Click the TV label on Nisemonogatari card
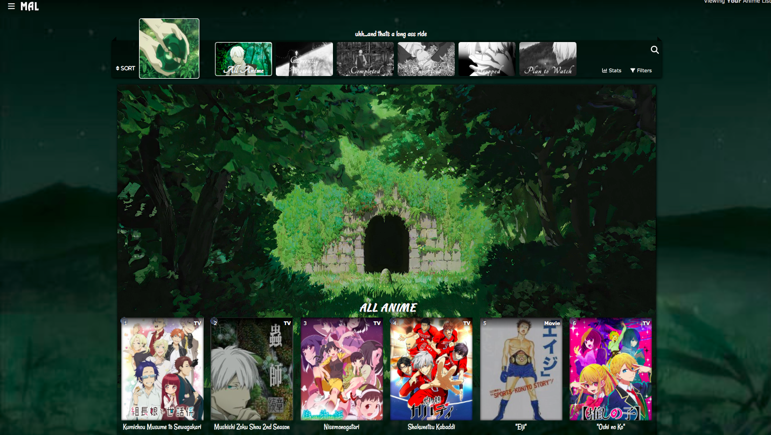Screen dimensions: 771x435 point(377,323)
